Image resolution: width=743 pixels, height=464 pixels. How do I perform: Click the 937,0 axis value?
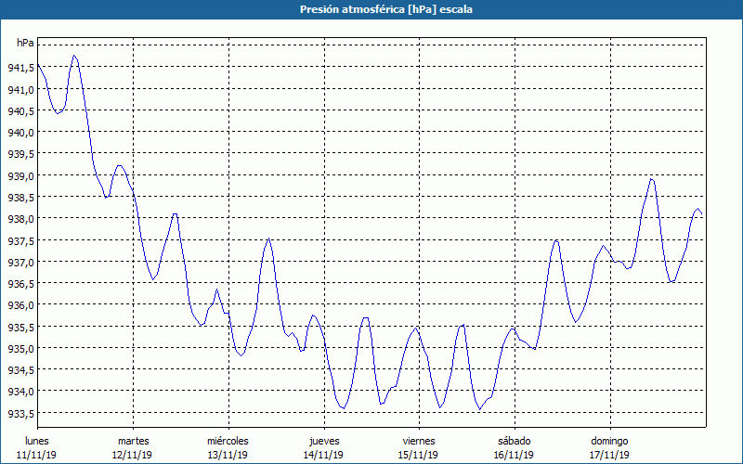(x=20, y=263)
